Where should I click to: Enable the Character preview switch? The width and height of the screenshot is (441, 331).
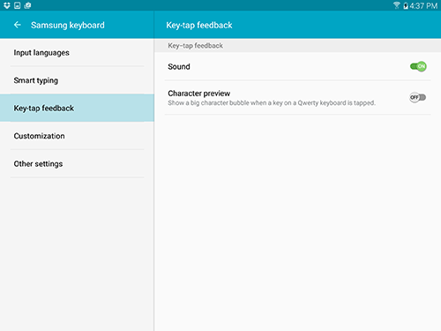tap(417, 97)
